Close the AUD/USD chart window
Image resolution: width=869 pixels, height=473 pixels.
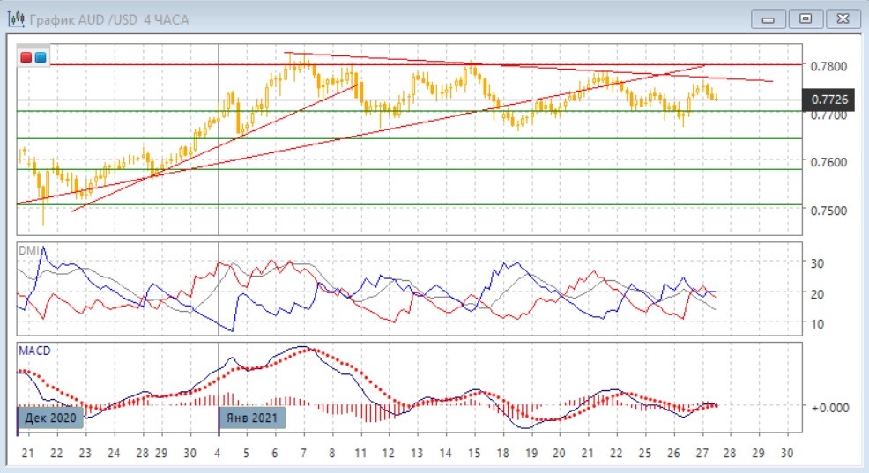[841, 18]
